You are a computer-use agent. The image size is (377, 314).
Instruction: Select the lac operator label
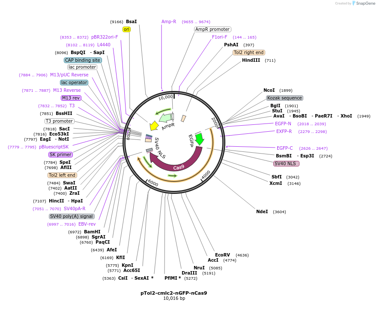coord(73,82)
